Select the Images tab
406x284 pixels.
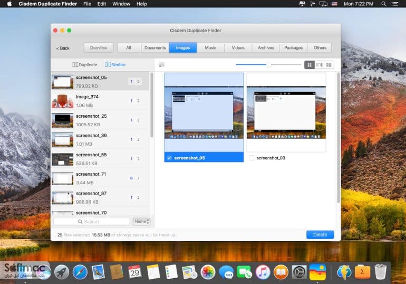pos(183,48)
